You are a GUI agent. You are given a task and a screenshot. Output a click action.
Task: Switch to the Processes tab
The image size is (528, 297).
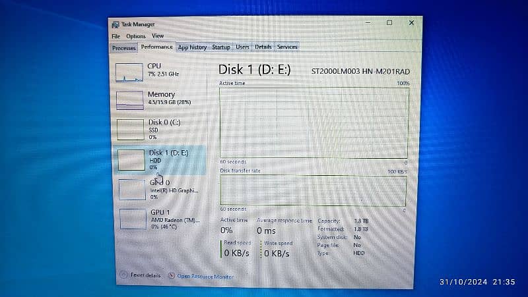124,47
